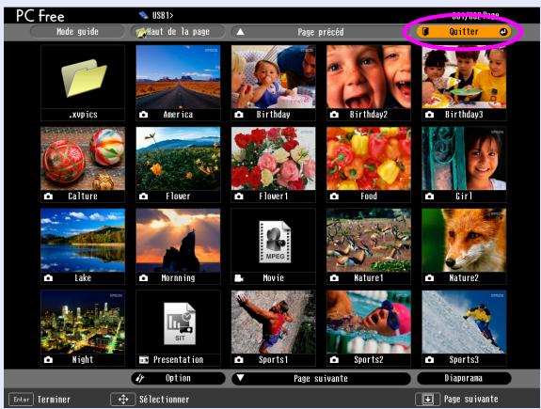This screenshot has height=409, width=541.
Task: Start the Diaporama slideshow
Action: click(x=464, y=378)
